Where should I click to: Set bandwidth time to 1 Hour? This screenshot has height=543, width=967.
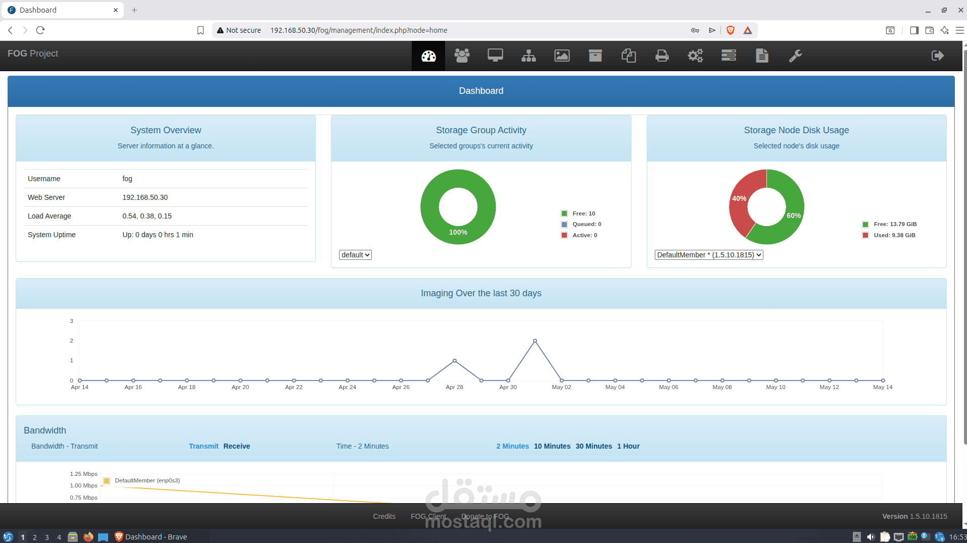click(x=628, y=446)
